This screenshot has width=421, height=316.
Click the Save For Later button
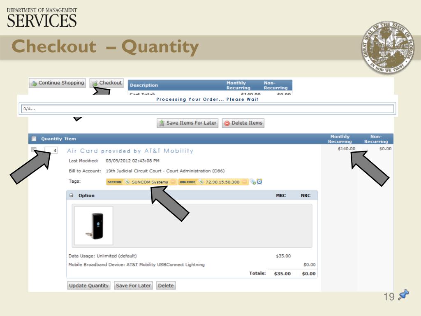(x=133, y=286)
